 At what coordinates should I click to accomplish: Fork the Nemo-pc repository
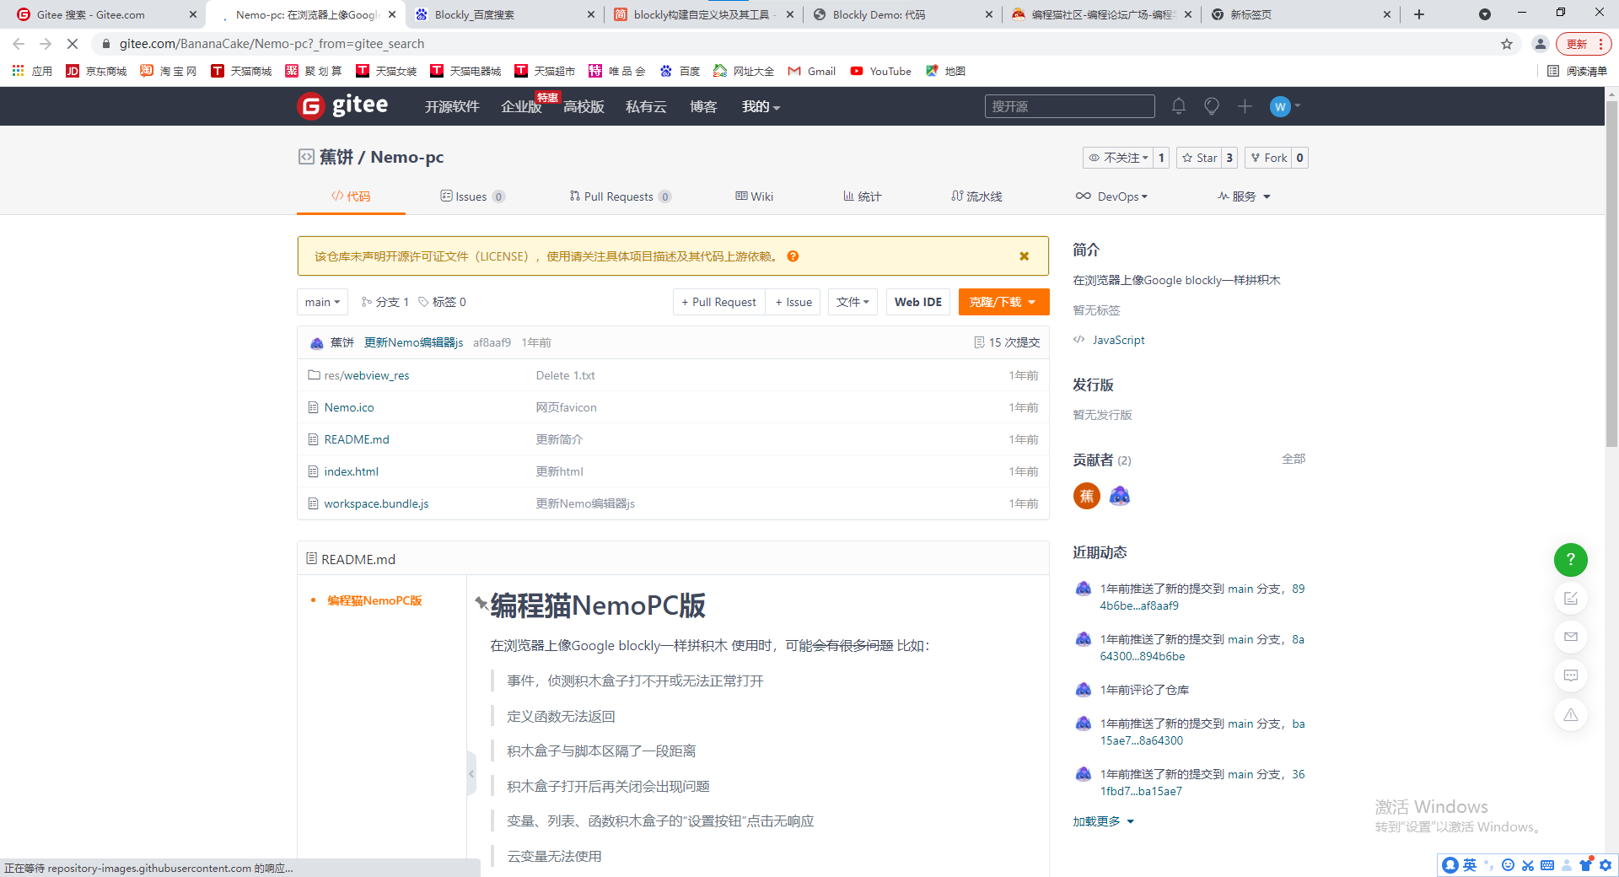[x=1268, y=158]
